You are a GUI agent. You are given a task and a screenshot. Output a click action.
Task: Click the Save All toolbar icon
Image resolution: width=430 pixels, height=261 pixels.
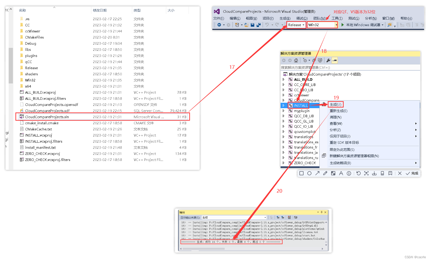coord(258,25)
